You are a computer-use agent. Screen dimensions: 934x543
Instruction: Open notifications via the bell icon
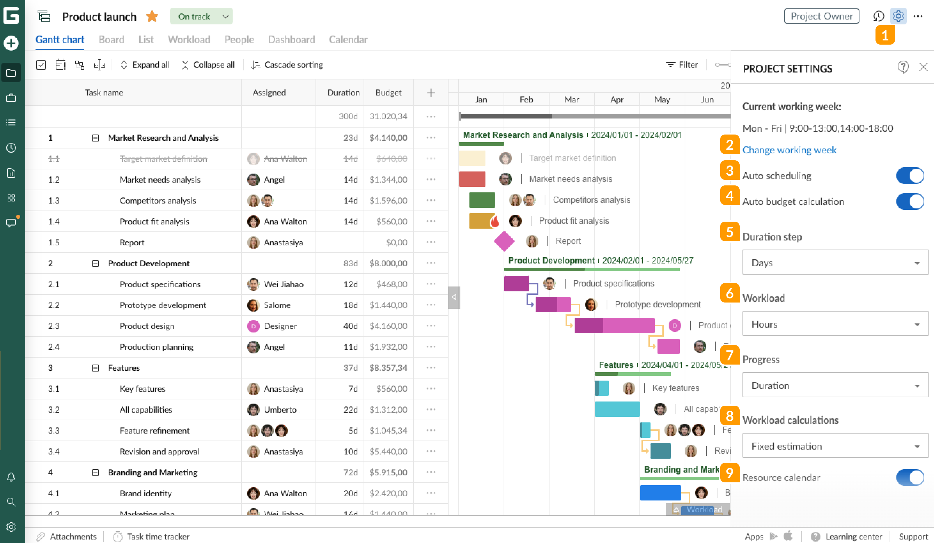pyautogui.click(x=11, y=477)
